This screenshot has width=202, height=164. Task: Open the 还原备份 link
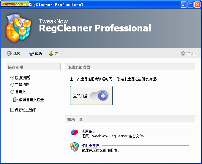[89, 131]
